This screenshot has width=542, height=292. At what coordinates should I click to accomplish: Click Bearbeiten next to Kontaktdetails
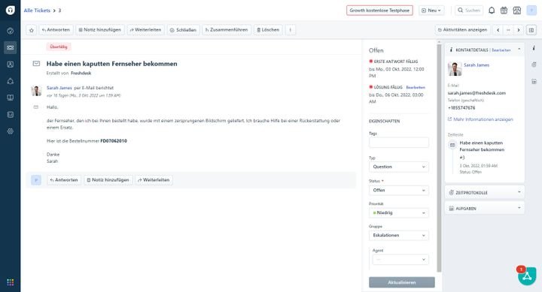click(x=501, y=50)
